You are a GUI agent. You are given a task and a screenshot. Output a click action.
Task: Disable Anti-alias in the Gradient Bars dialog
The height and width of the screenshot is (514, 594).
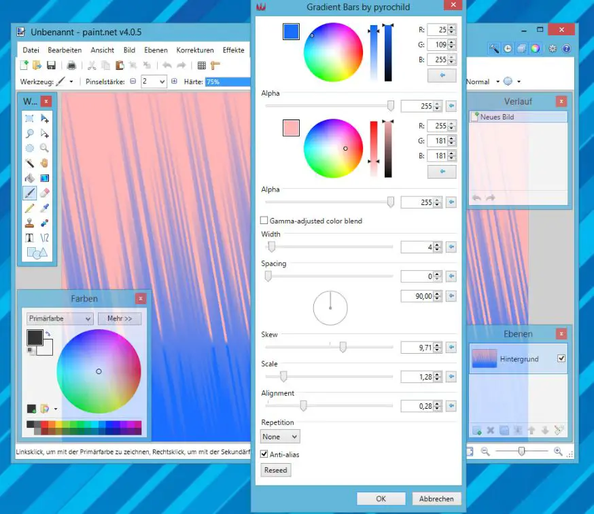click(x=264, y=454)
